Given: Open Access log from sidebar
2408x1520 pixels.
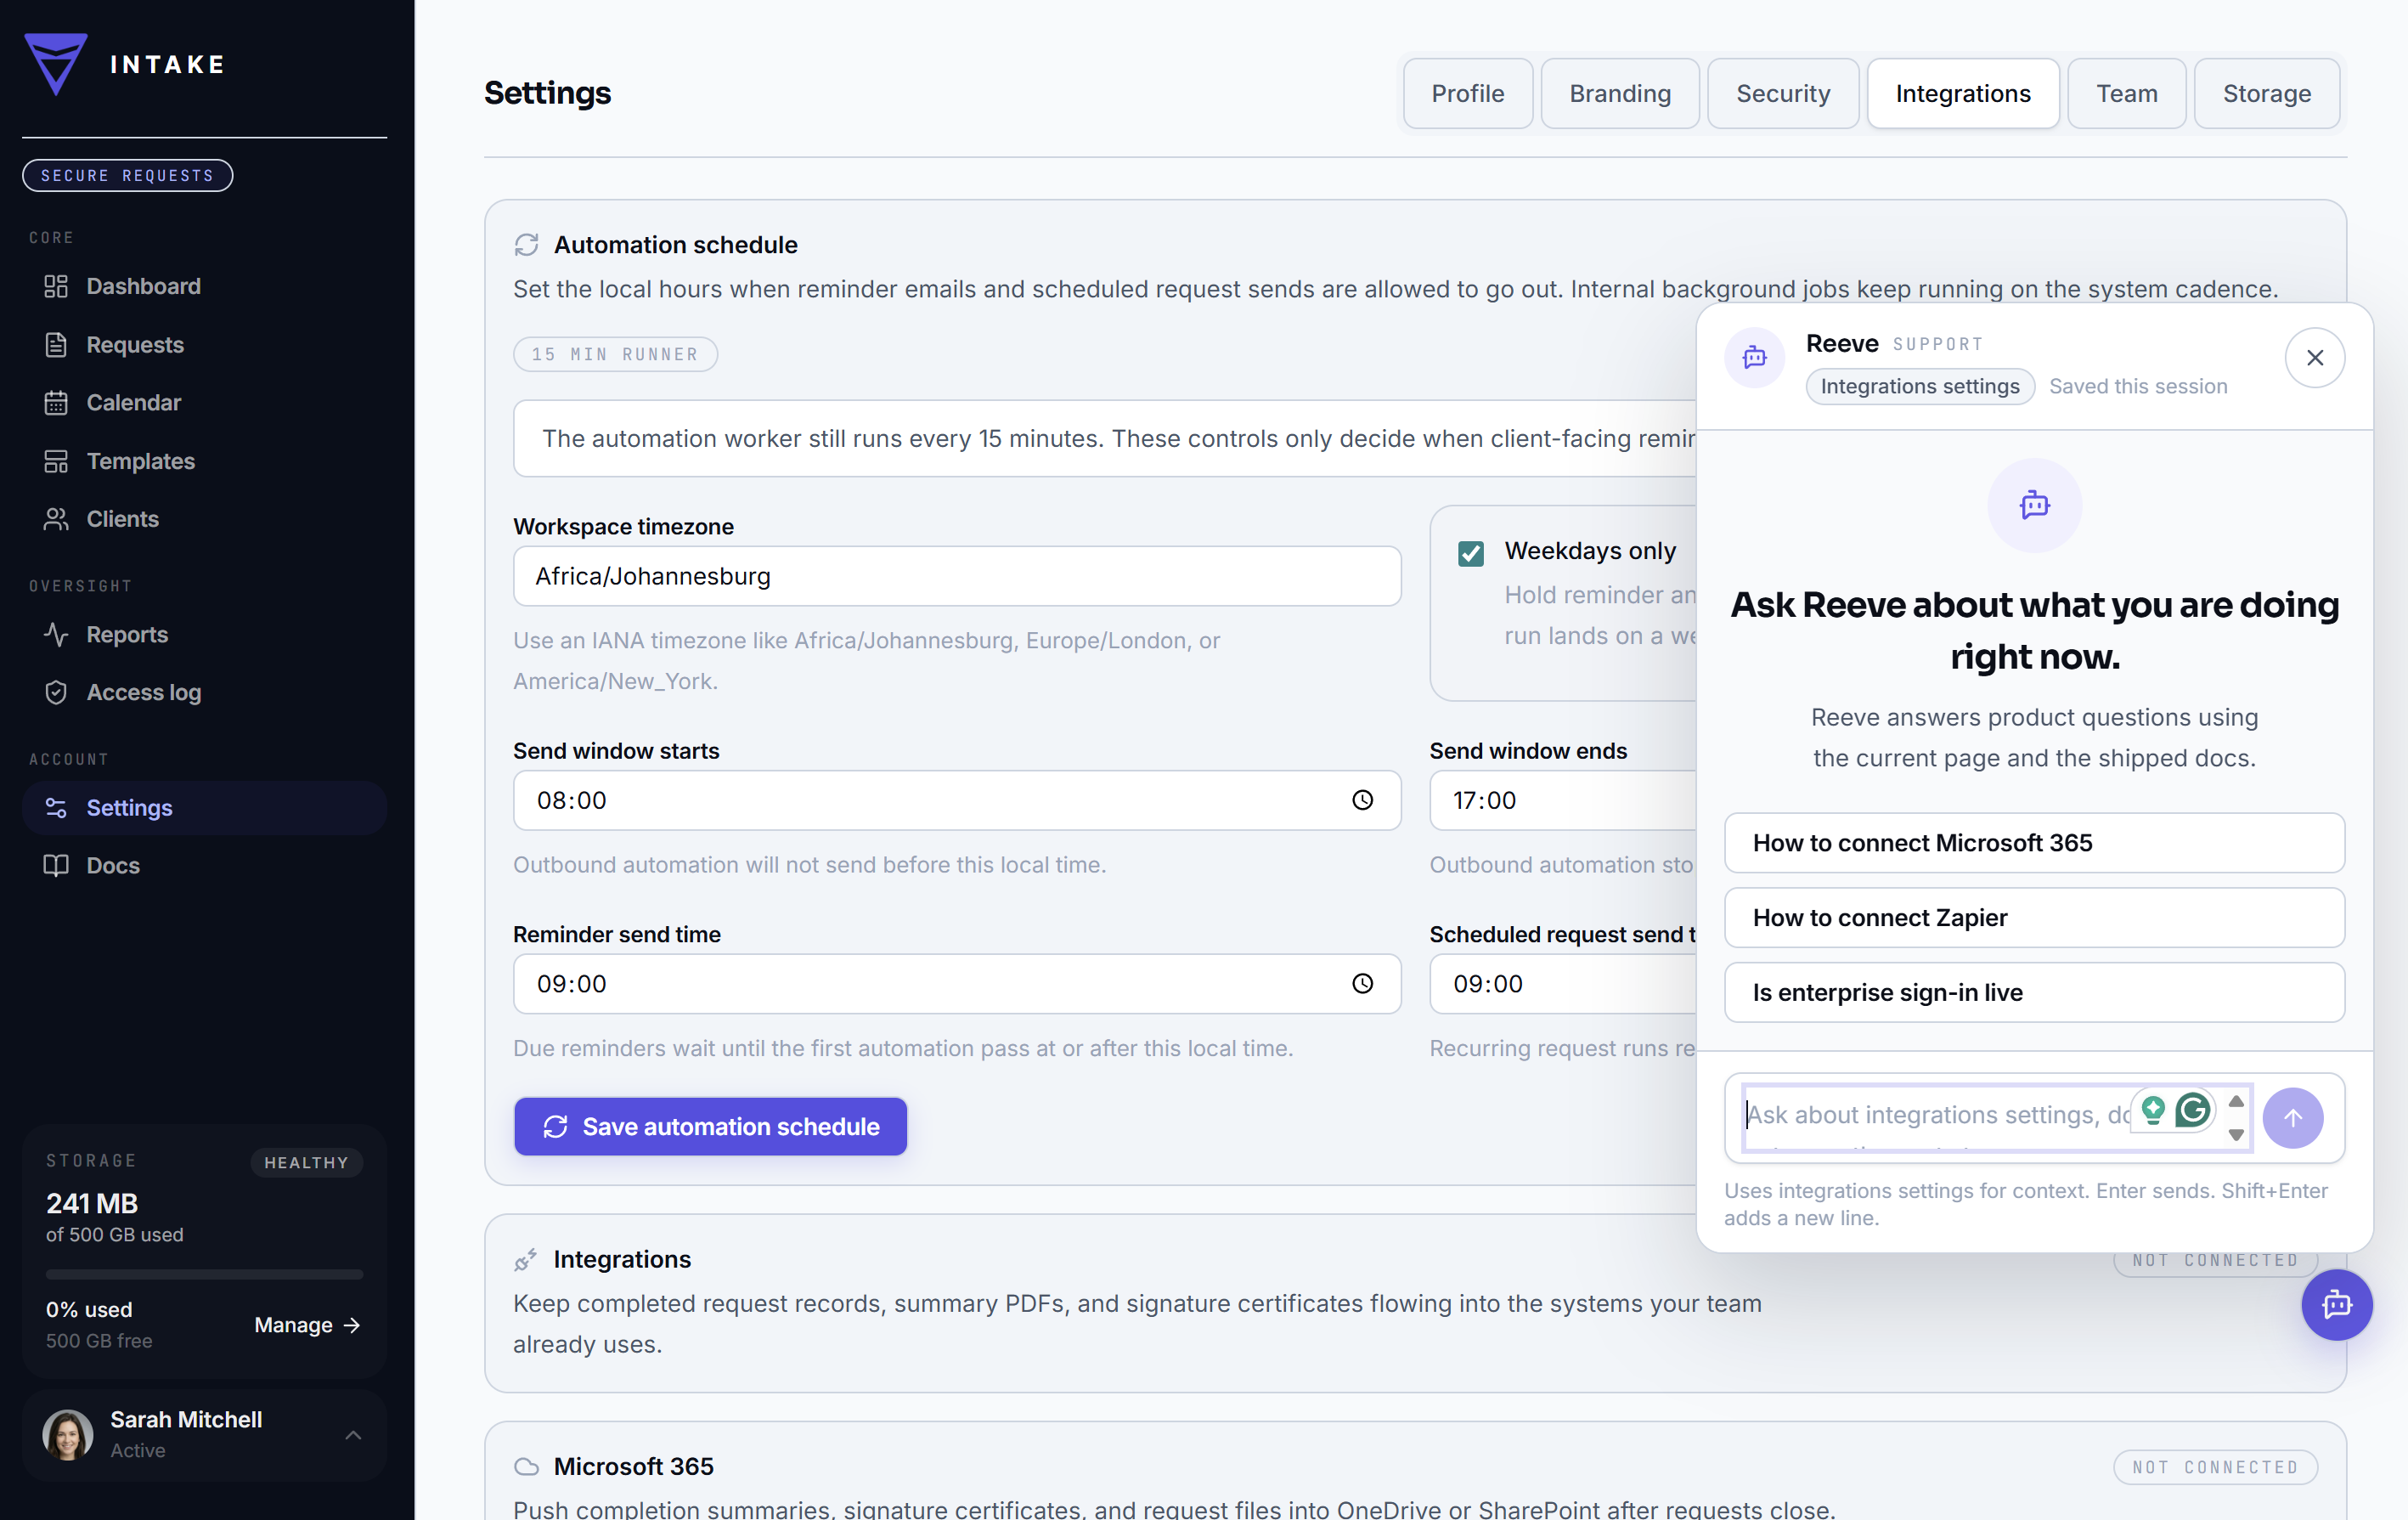Looking at the screenshot, I should 143,692.
